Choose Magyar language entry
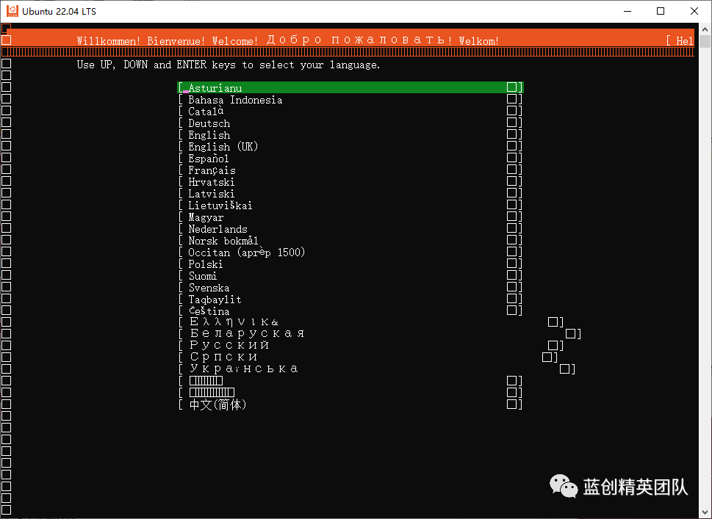Screen dimensions: 712x519 [x=350, y=217]
